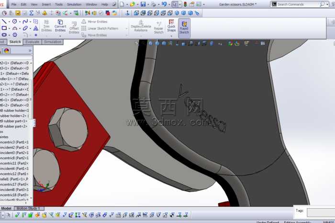Click the Sigma mass properties icon
Viewport: 335px width, 223px height.
point(32,13)
